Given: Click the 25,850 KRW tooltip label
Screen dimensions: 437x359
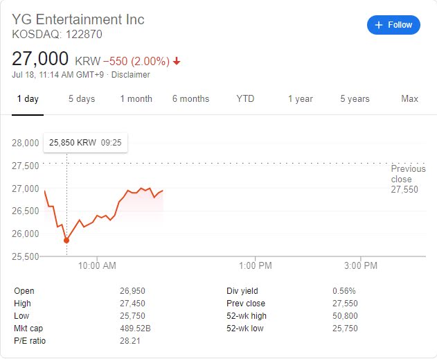Looking at the screenshot, I should click(x=72, y=143).
